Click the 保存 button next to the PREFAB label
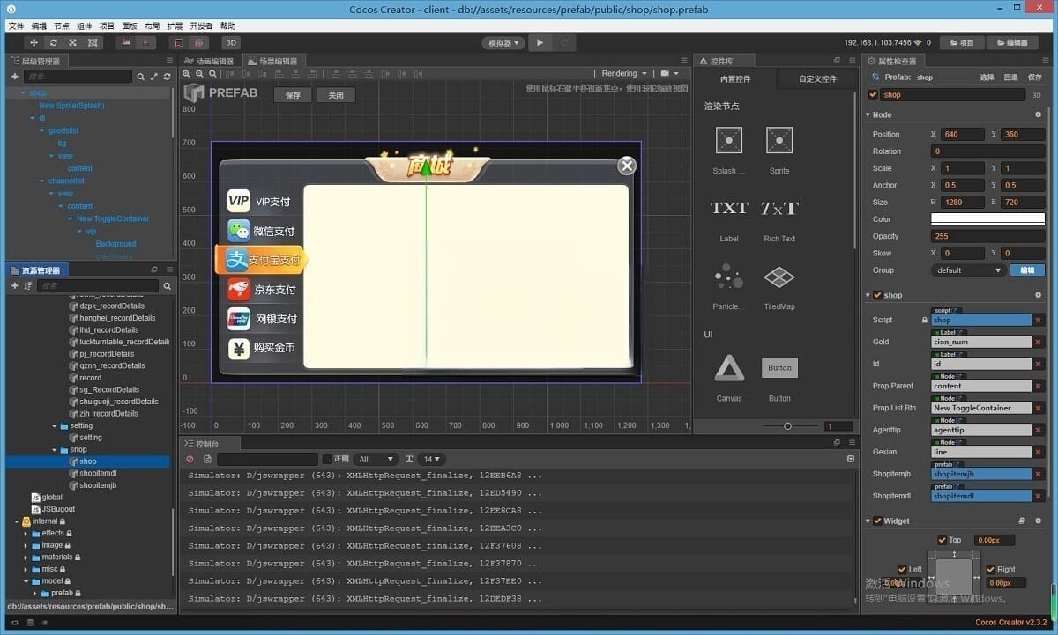The height and width of the screenshot is (635, 1058). click(x=294, y=95)
